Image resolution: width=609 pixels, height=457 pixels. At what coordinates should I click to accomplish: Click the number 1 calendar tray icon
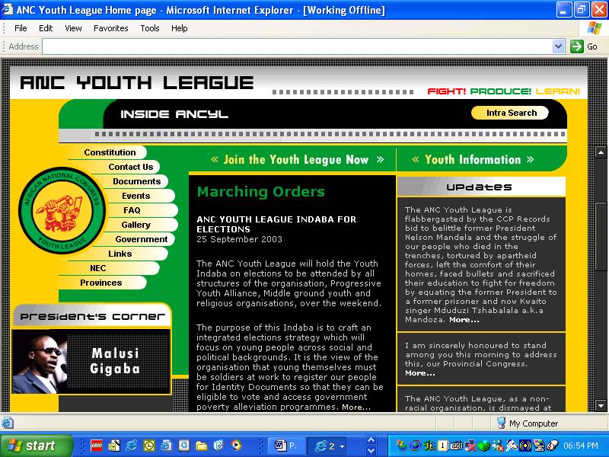click(x=442, y=446)
